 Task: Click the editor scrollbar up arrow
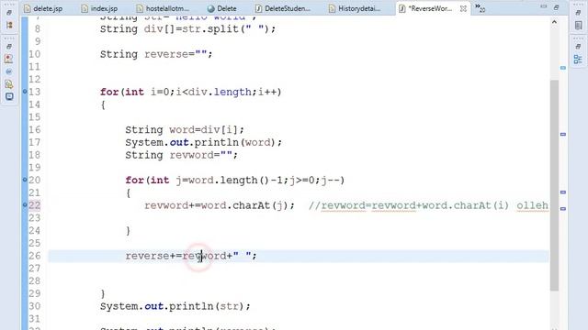(554, 22)
